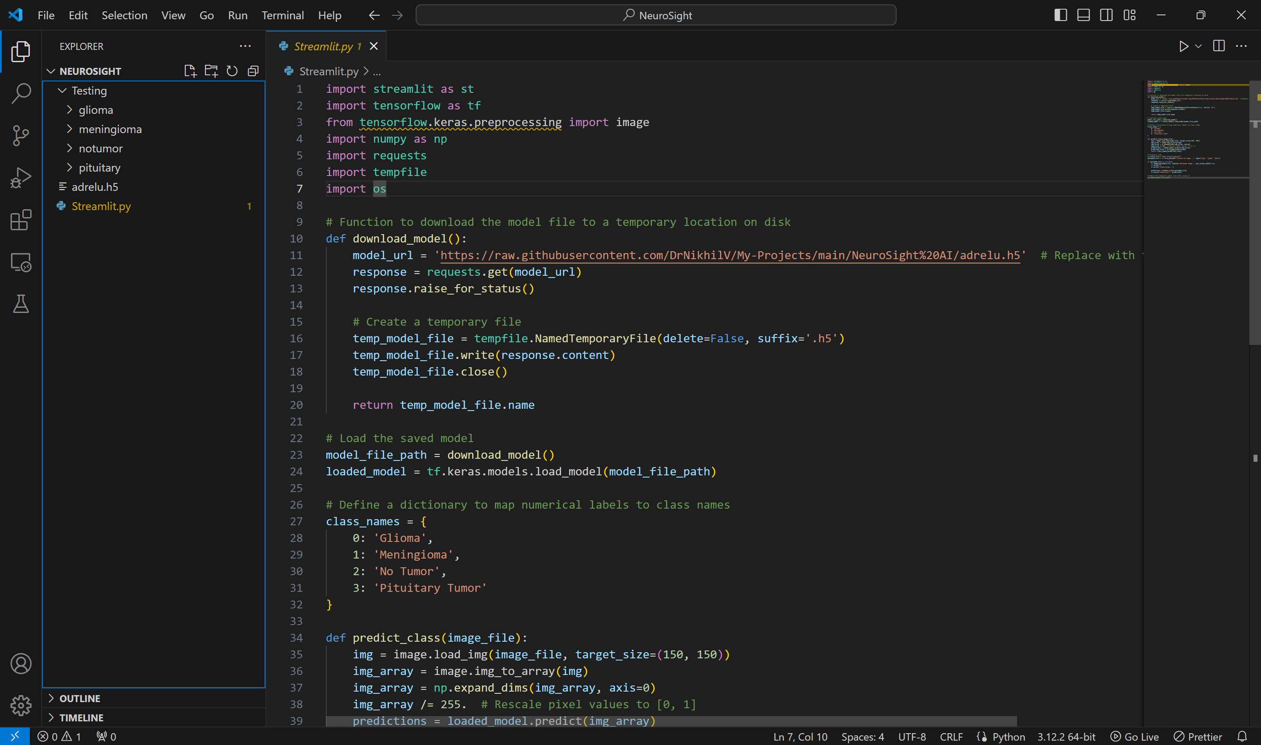This screenshot has height=745, width=1261.
Task: Toggle the bottom panel layout button
Action: click(x=1083, y=15)
